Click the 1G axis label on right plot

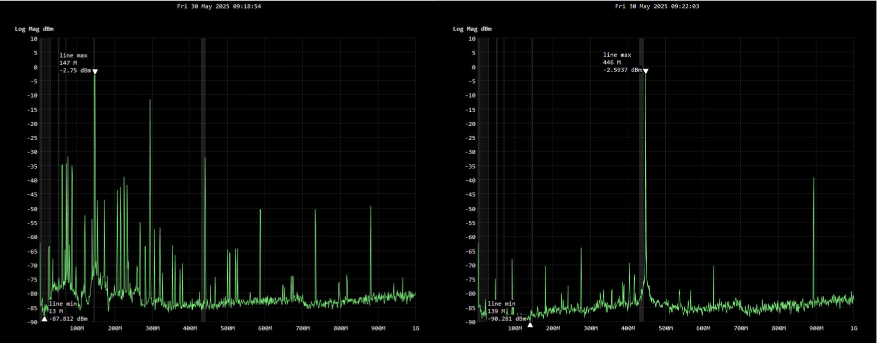[x=853, y=328]
